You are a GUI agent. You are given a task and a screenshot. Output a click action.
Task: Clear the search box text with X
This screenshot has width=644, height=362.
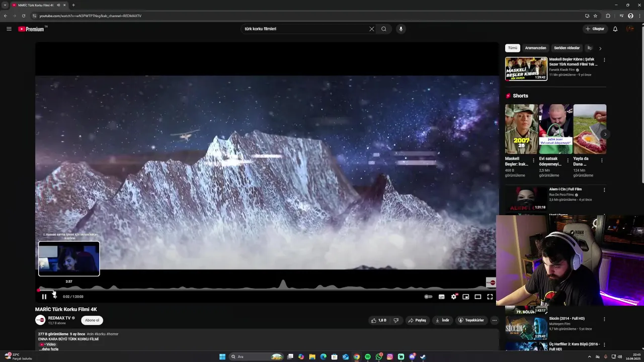(x=372, y=29)
